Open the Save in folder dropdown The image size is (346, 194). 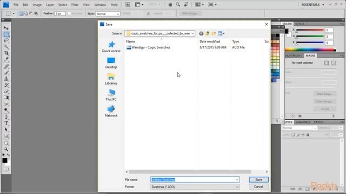click(192, 33)
